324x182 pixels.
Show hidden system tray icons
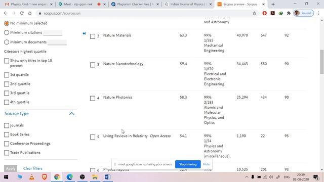(247, 177)
